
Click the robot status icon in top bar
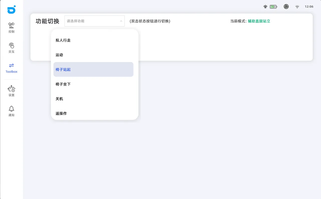[x=265, y=7]
